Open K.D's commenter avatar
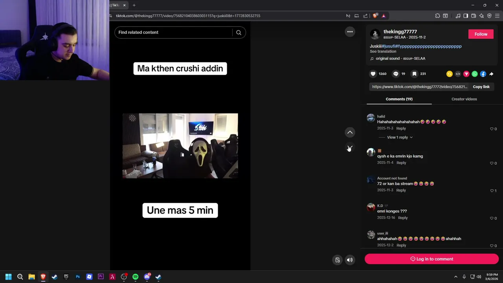The image size is (503, 283). coord(371,208)
